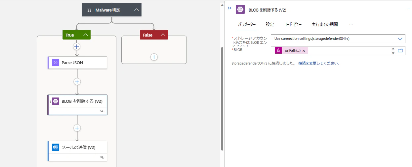The height and width of the screenshot is (167, 412).
Task: Click the BLOB required field label
Action: [x=237, y=50]
